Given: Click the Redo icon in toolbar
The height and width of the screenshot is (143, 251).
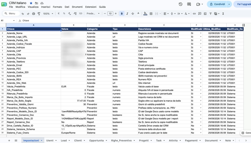Looking at the screenshot, I should (x=28, y=14).
